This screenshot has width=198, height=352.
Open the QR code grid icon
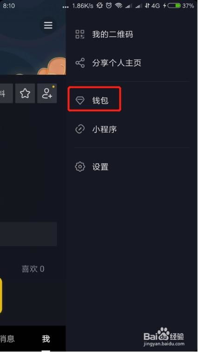coord(80,34)
